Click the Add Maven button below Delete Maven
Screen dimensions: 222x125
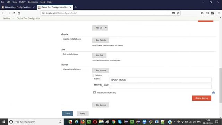pos(101,105)
